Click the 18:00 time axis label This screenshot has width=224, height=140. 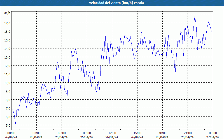click(x=162, y=133)
